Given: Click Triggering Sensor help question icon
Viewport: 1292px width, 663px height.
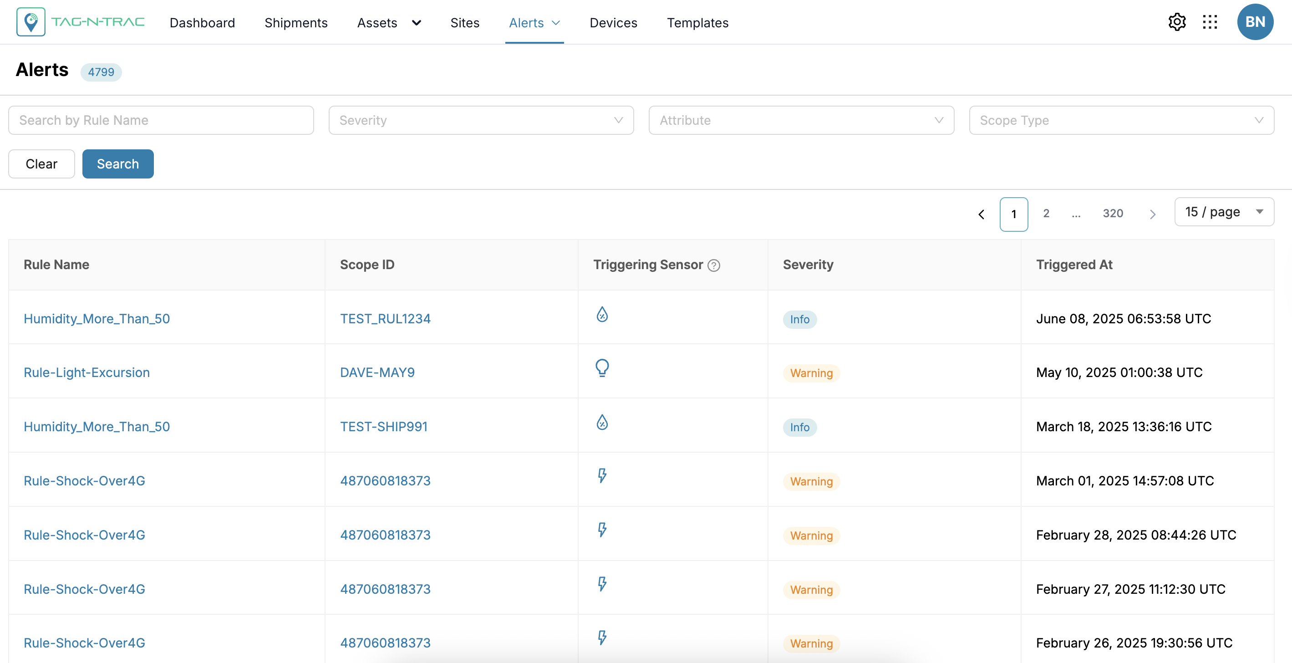Looking at the screenshot, I should [x=714, y=265].
